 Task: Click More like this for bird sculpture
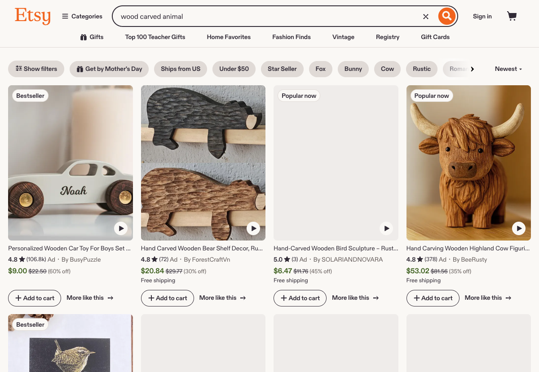355,298
